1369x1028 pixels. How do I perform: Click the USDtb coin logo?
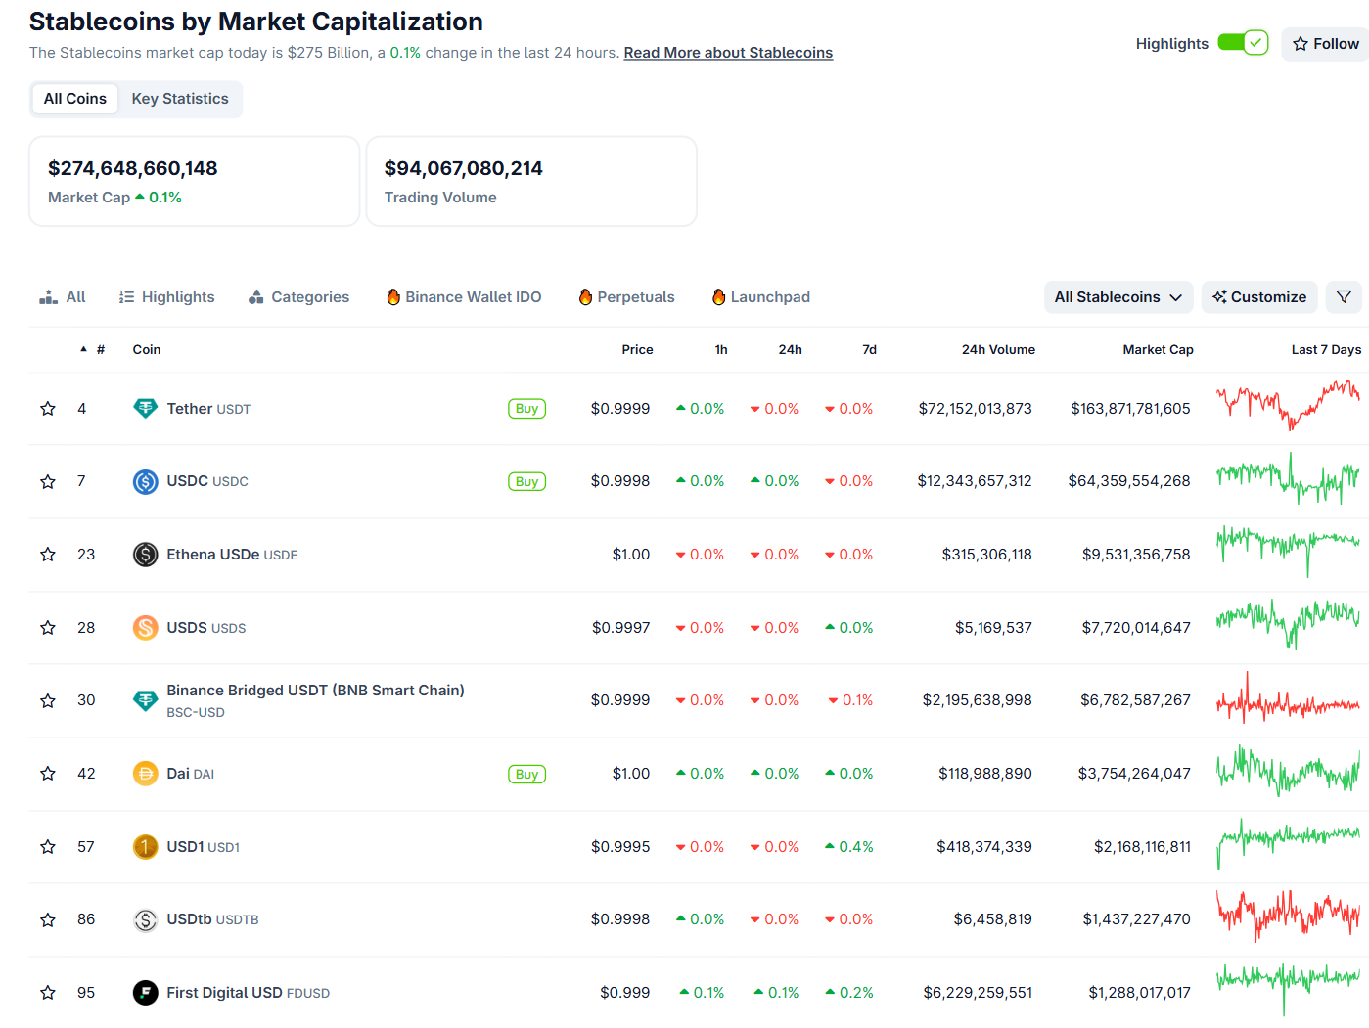145,919
